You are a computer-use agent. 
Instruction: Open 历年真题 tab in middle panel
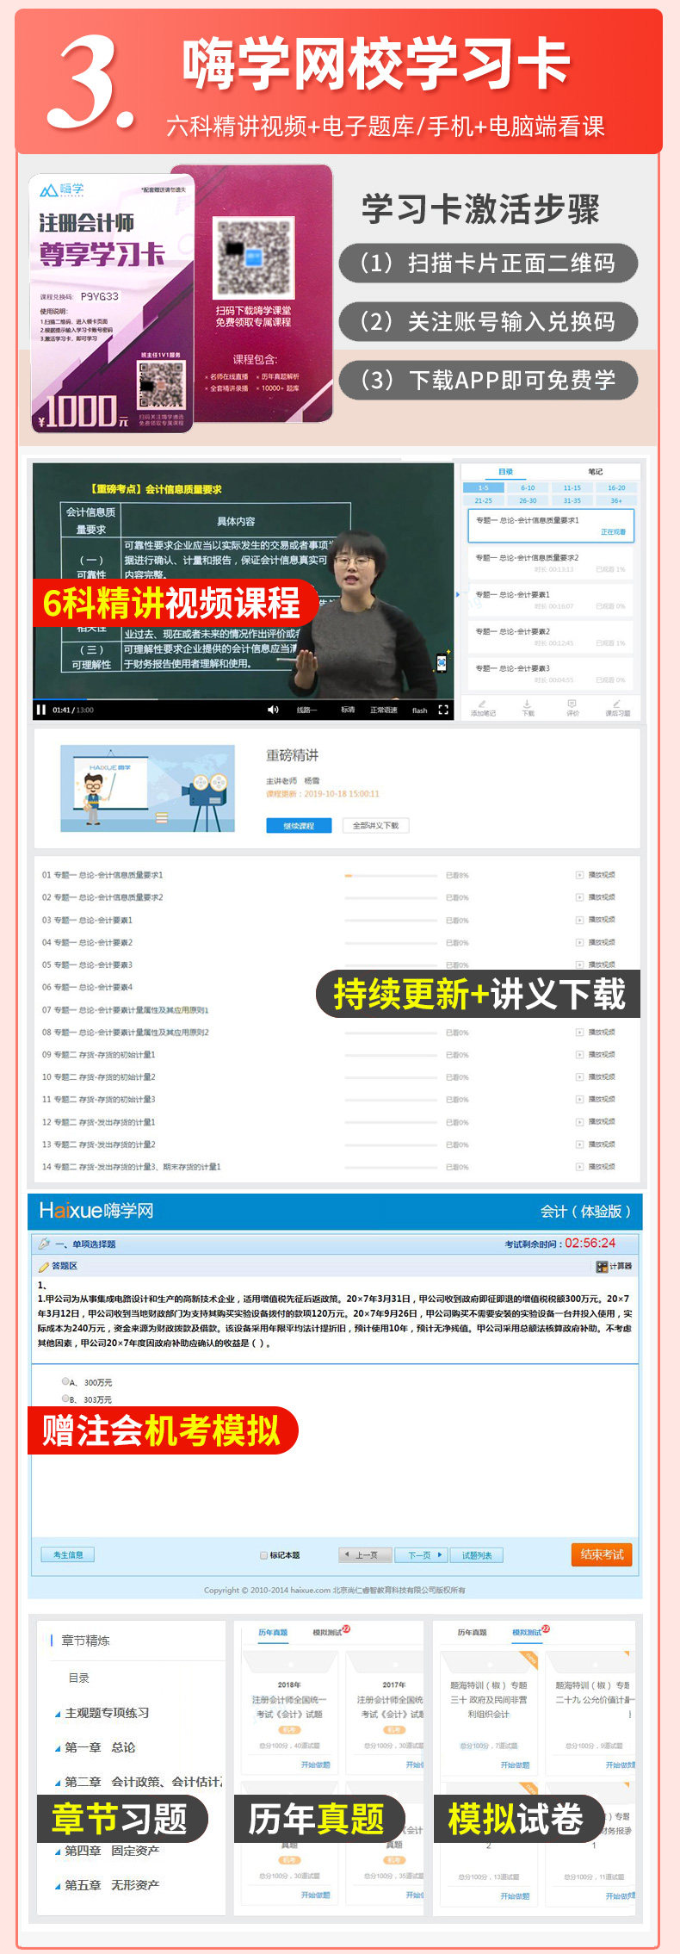point(273,1633)
